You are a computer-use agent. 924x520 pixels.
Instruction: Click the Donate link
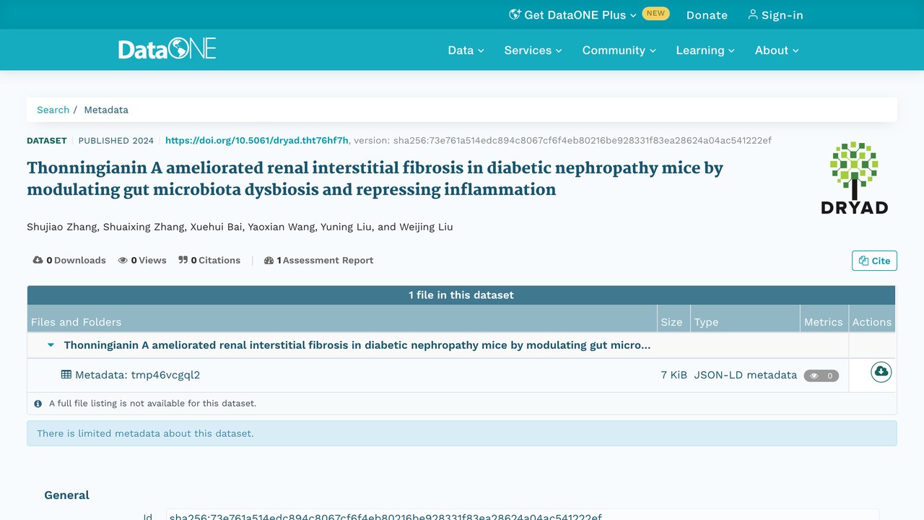coord(707,14)
